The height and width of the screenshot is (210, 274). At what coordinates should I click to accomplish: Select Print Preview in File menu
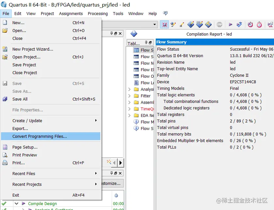tap(51, 155)
